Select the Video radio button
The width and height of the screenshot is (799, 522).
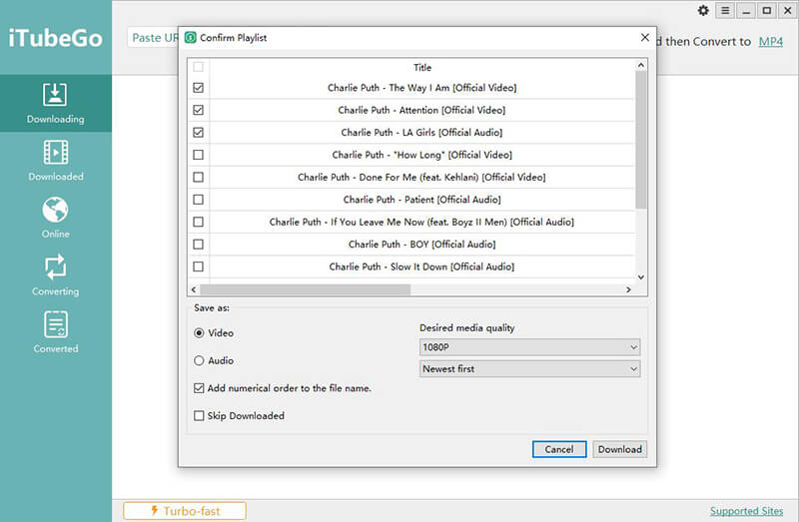pyautogui.click(x=199, y=333)
